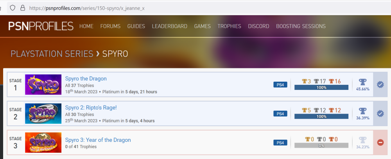This screenshot has height=159, width=391.
Task: Click the red minus icon on Spyro 3 row
Action: (380, 143)
